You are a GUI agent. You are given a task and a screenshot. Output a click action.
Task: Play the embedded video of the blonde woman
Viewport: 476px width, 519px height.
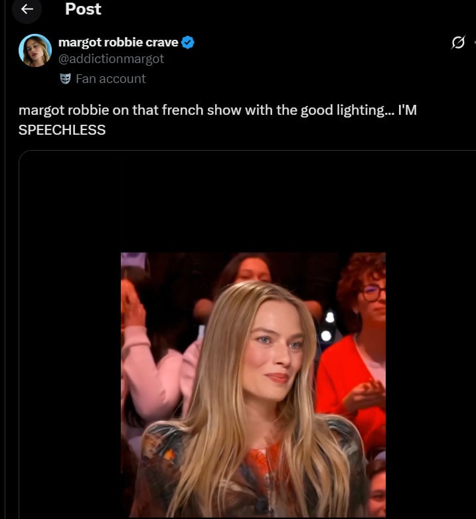[x=253, y=385]
